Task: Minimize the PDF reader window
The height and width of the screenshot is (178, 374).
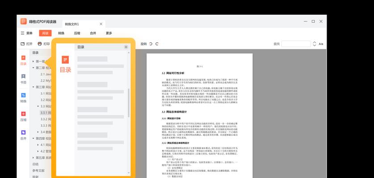Action: pos(306,21)
